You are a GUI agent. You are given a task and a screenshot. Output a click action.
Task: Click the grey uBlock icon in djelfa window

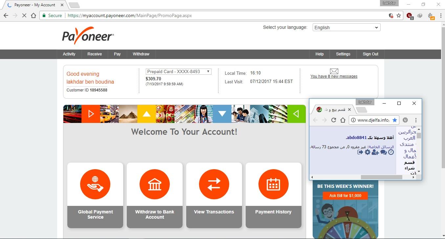click(405, 120)
